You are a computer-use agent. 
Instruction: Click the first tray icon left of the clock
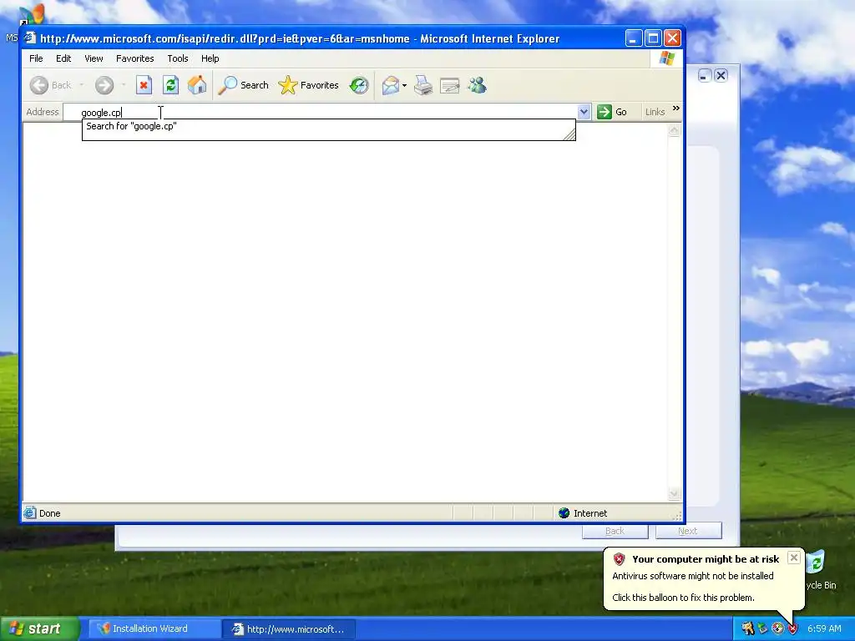point(747,628)
